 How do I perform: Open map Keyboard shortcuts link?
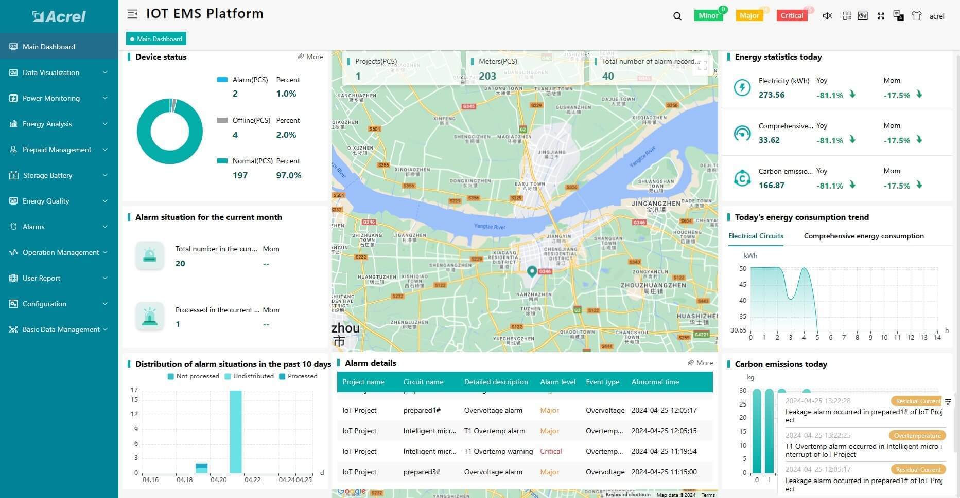(627, 494)
